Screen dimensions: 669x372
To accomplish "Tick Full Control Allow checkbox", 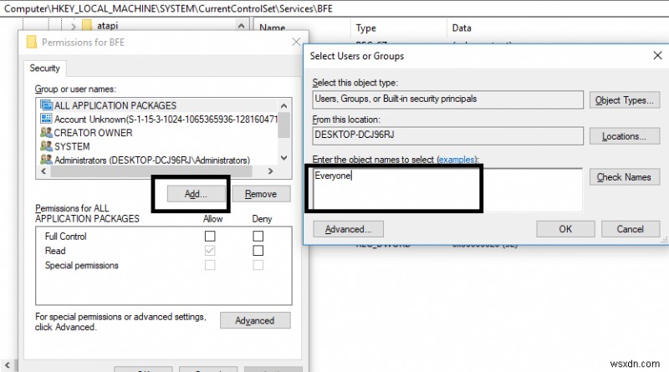I will click(x=210, y=236).
